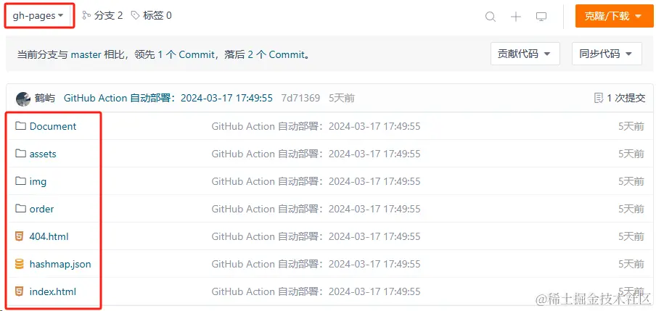Click the 404.html HTML5 file icon
This screenshot has width=656, height=311.
(19, 236)
